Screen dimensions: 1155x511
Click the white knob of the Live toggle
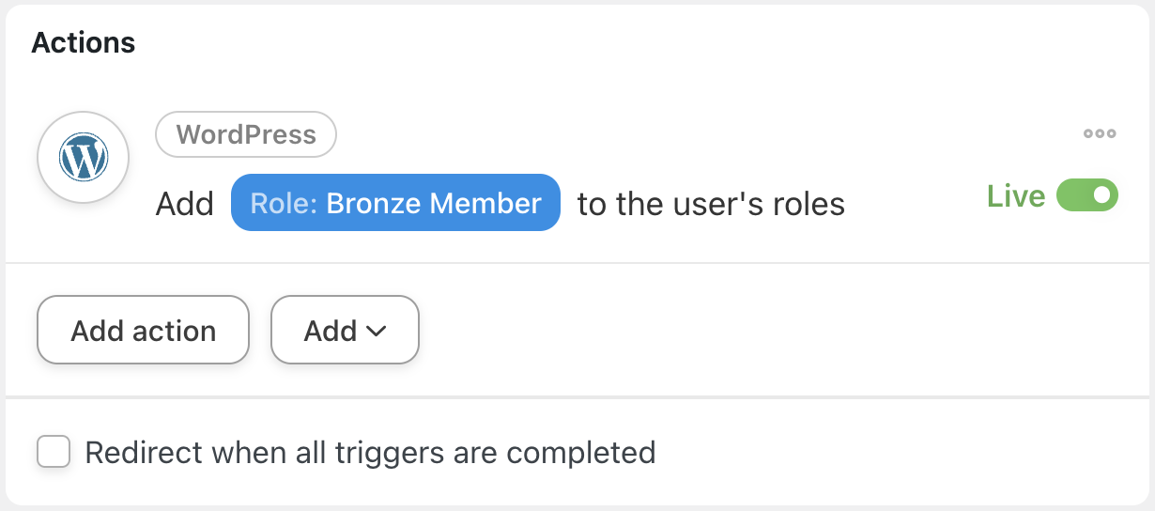click(x=1102, y=195)
